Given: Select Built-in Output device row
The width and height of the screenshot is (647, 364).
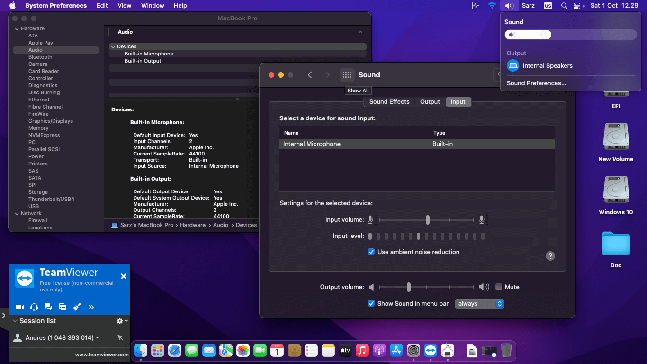Looking at the screenshot, I should click(x=238, y=61).
